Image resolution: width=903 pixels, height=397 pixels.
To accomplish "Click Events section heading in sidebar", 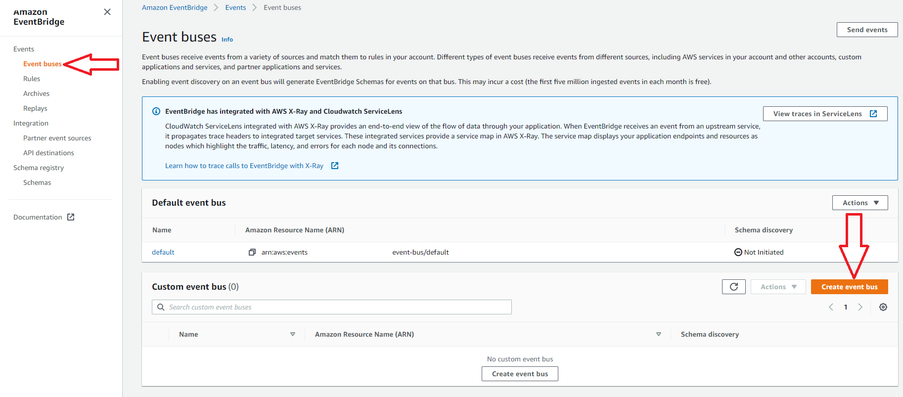I will (x=24, y=49).
